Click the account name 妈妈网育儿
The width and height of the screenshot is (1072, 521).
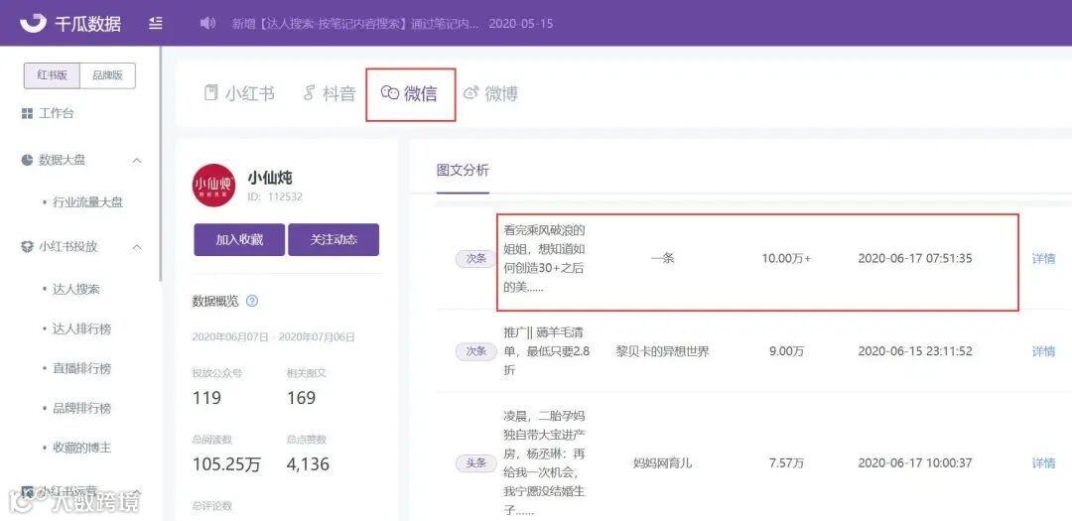[662, 462]
